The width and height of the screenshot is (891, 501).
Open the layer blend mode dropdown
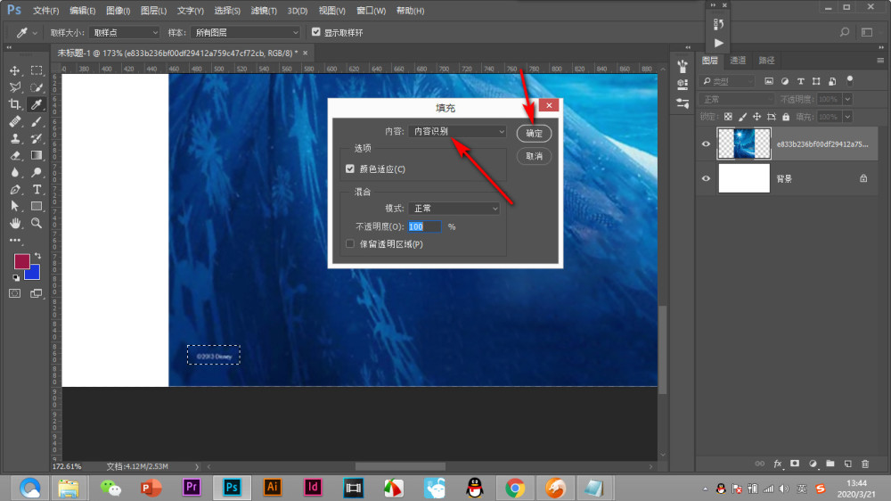click(736, 100)
